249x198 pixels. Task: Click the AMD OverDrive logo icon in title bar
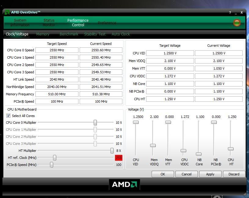7,12
